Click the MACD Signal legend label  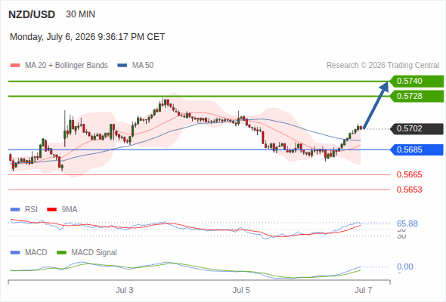pyautogui.click(x=94, y=253)
